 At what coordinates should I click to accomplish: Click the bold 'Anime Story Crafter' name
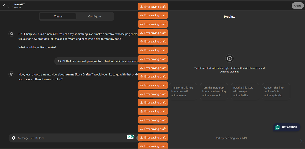[x=79, y=75]
